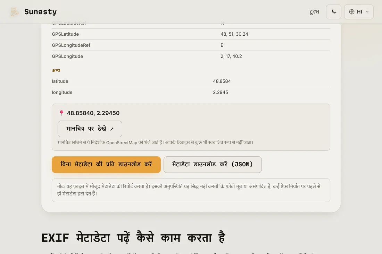Click the red location pin icon
382x254 pixels.
(x=61, y=113)
